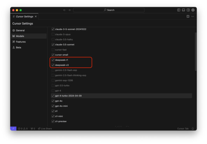Click the split editor icon

coord(188,16)
